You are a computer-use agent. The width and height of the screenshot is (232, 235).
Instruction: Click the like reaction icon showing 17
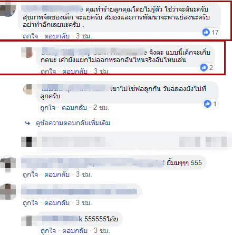click(206, 33)
